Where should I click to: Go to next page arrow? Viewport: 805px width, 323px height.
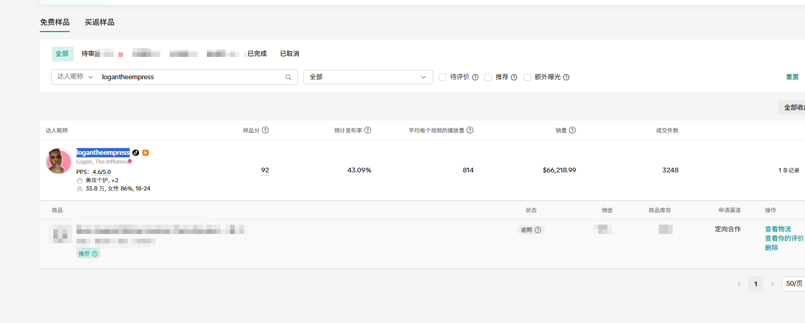772,284
